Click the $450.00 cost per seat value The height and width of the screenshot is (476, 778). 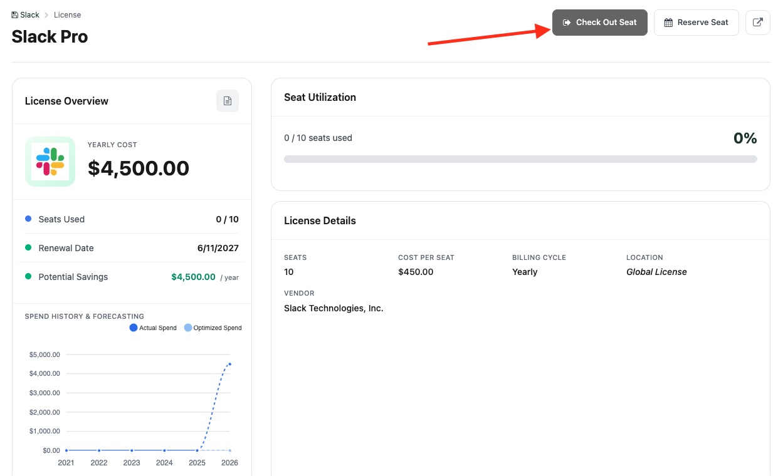416,272
